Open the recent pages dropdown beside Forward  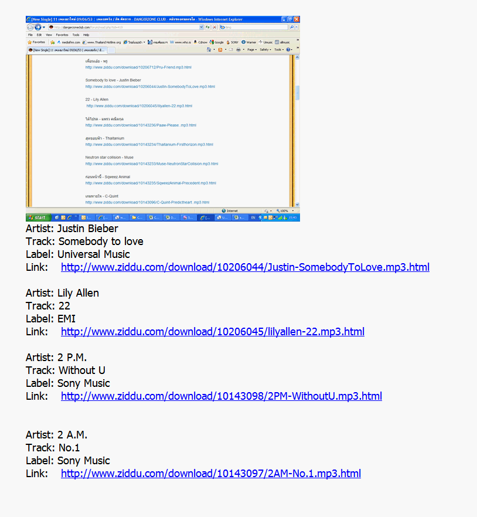[x=44, y=28]
